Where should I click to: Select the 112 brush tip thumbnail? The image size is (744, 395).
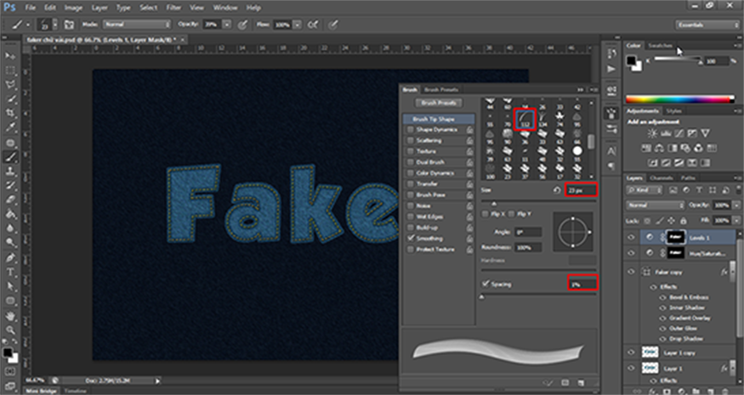point(525,120)
